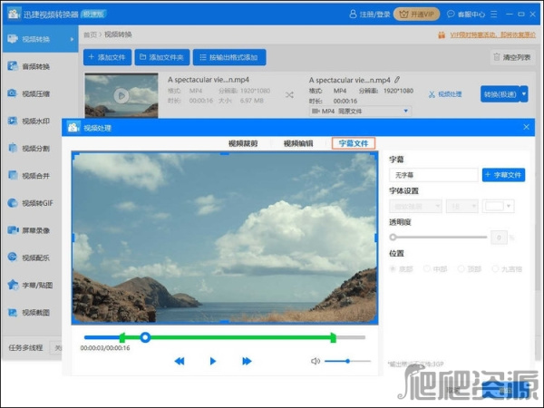Open the 视频分割 tool
The height and width of the screenshot is (408, 544).
[x=35, y=149]
